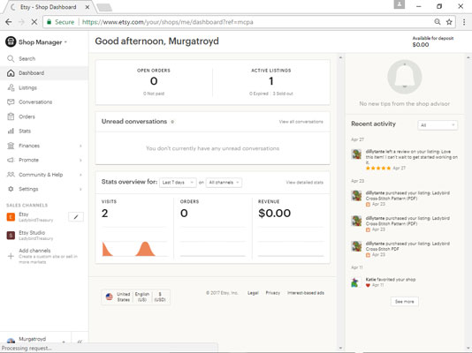The width and height of the screenshot is (472, 353).
Task: Bookmark page with the star icon
Action: (x=449, y=22)
